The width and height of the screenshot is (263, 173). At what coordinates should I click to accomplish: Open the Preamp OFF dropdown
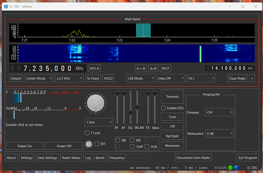219,112
